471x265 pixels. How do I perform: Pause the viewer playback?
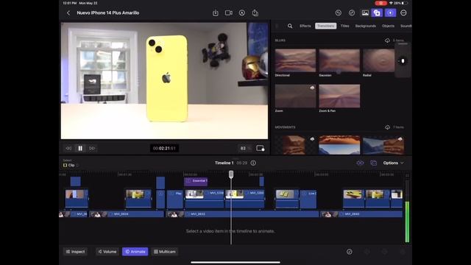[x=80, y=148]
